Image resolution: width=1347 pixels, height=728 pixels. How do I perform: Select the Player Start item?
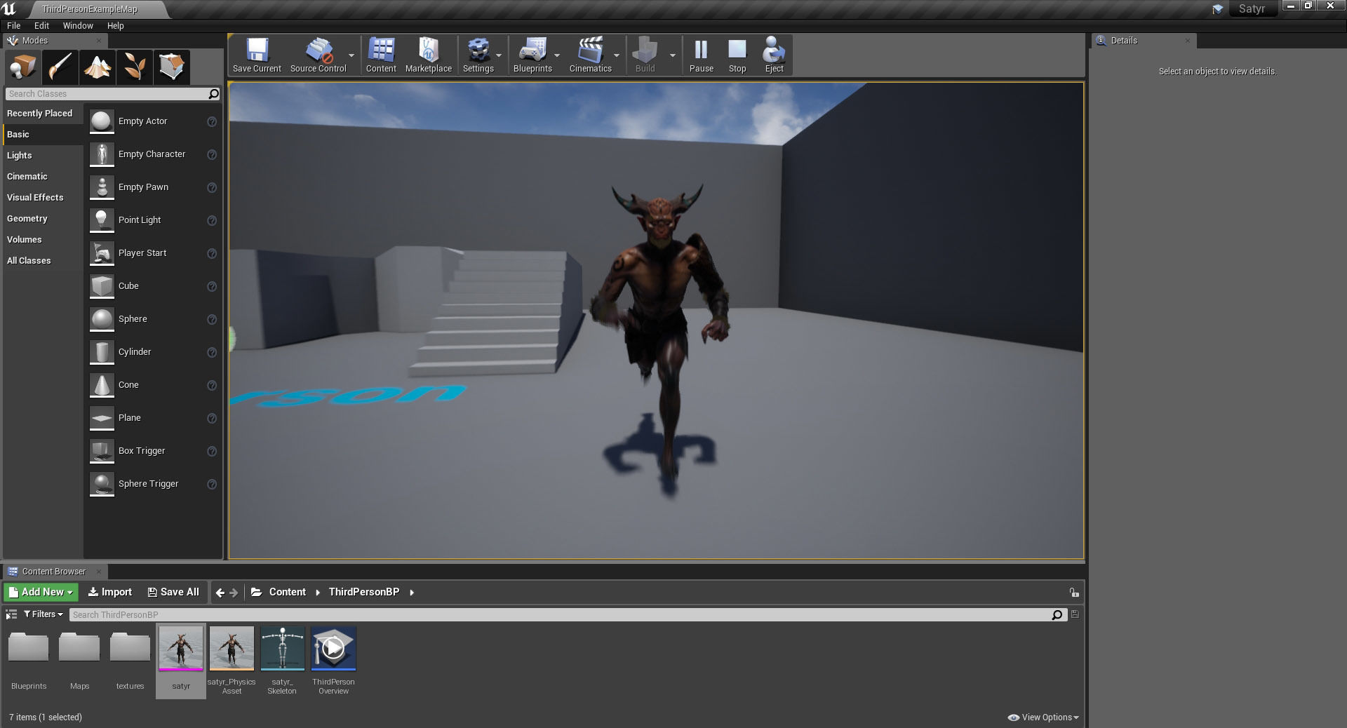click(153, 253)
